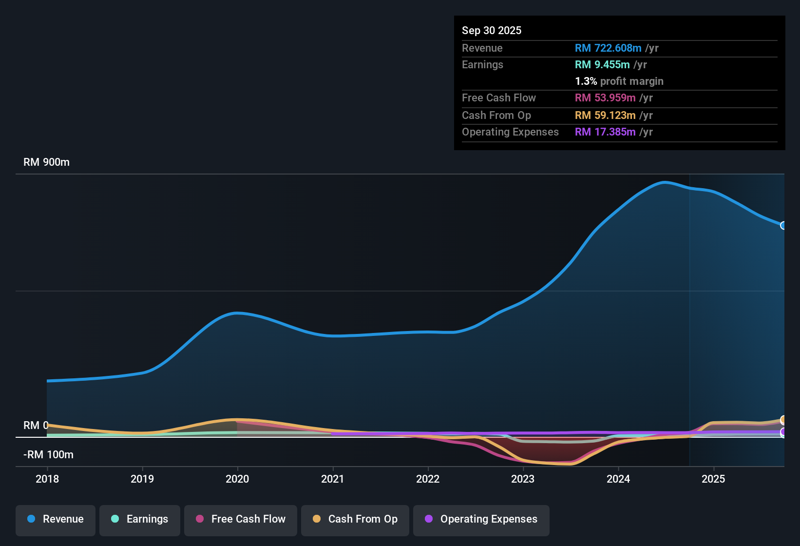The height and width of the screenshot is (546, 800).
Task: Select the Revenue endpoint marker on chart
Action: 782,226
